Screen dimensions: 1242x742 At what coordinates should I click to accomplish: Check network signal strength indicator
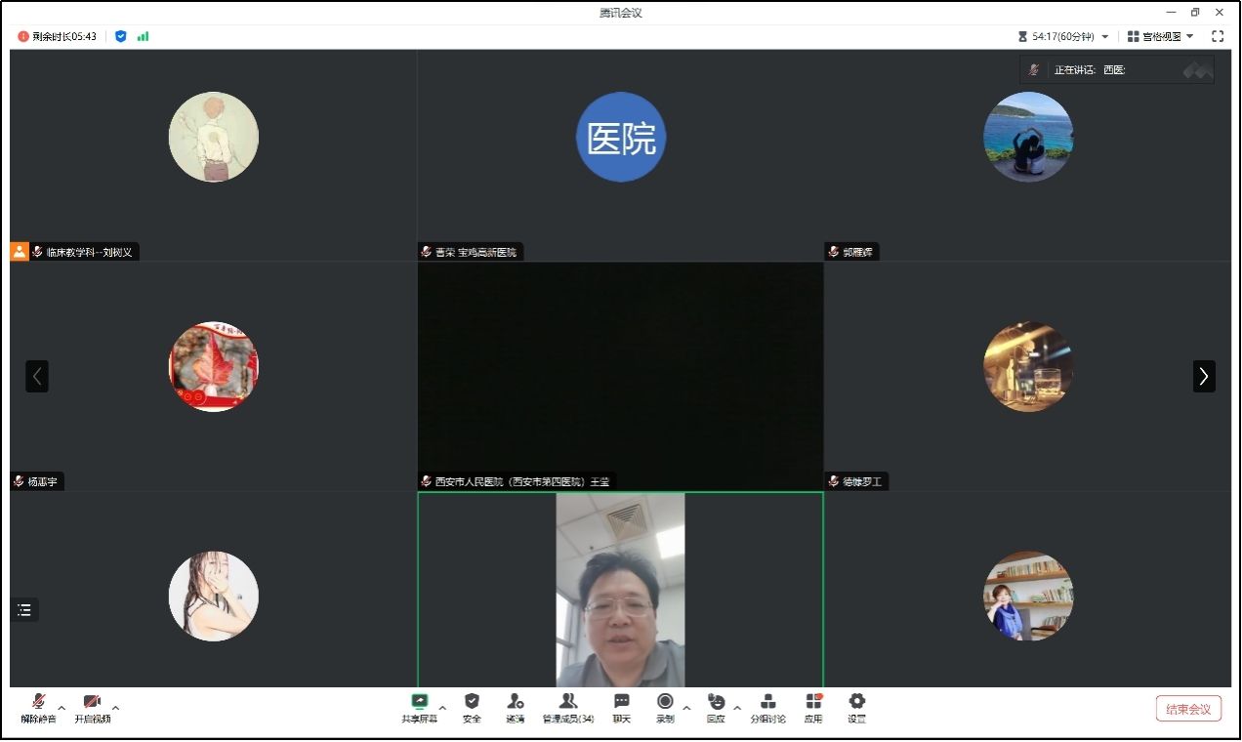coord(144,36)
